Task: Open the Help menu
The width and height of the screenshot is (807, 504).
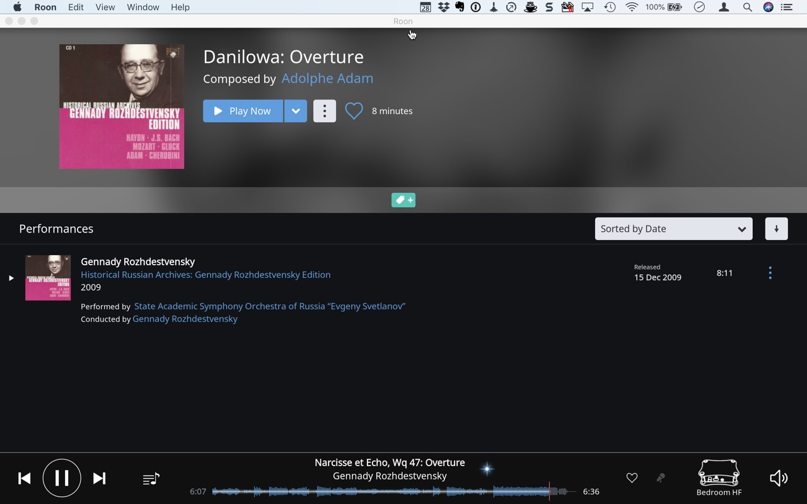Action: [x=180, y=7]
